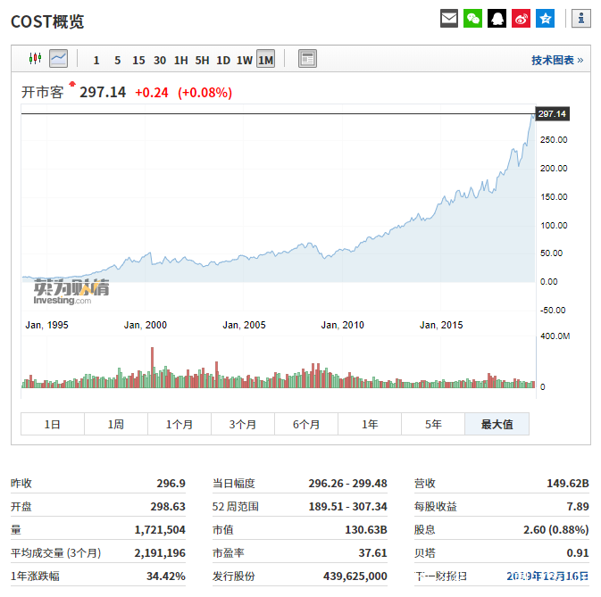Click the 189.51 - 307.34 52-week range value
The image size is (601, 597).
tap(347, 507)
